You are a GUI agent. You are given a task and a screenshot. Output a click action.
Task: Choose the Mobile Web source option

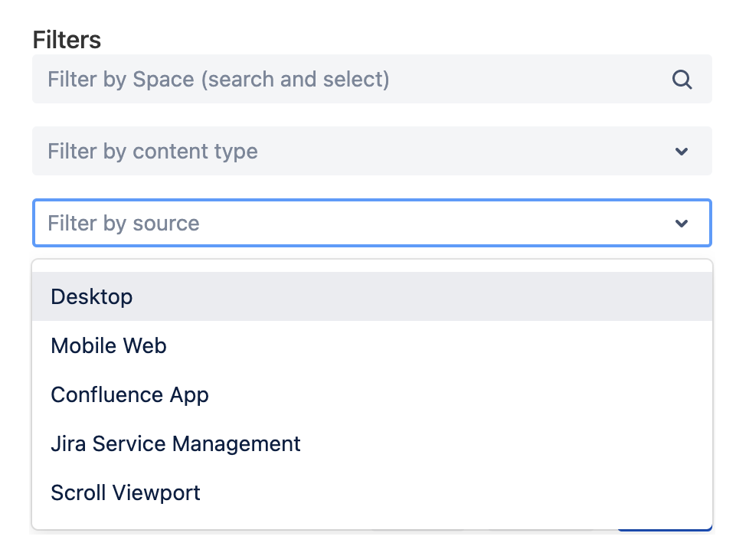coord(109,346)
